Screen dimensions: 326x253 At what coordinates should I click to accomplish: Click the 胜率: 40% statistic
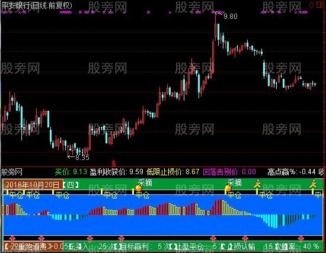[x=299, y=246]
